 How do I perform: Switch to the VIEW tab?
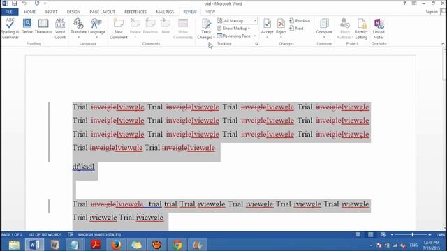pyautogui.click(x=210, y=12)
